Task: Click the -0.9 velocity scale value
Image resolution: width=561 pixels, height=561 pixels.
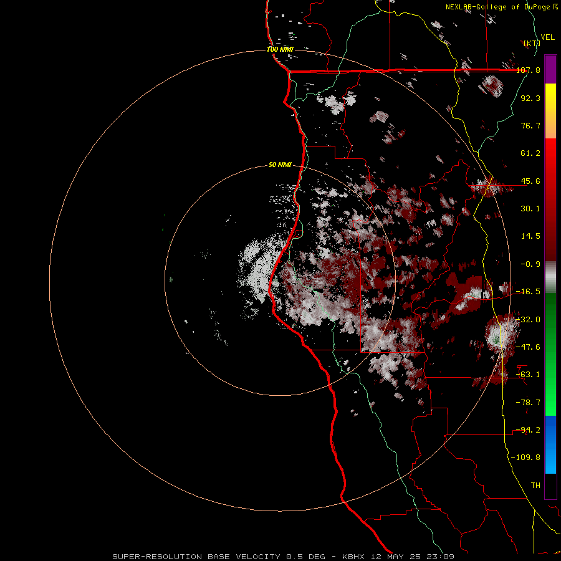Action: coord(530,264)
